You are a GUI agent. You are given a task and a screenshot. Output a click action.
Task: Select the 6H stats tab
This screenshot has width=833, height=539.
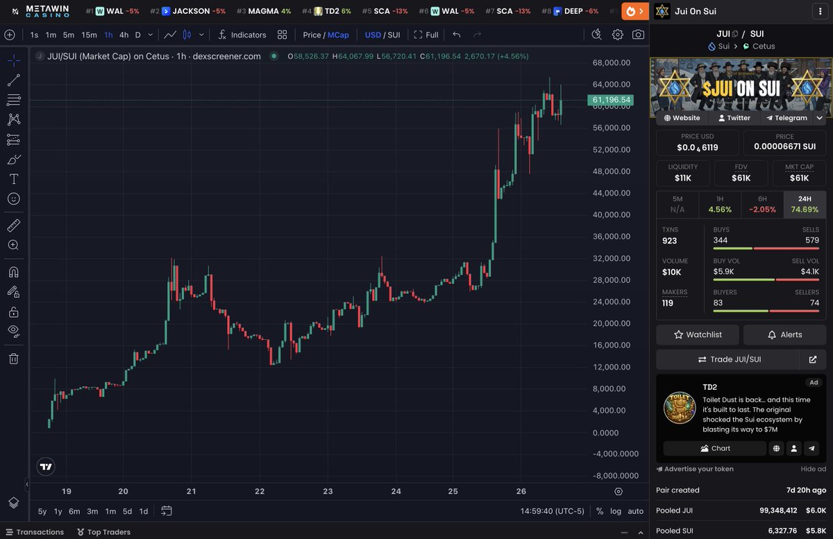click(x=762, y=204)
